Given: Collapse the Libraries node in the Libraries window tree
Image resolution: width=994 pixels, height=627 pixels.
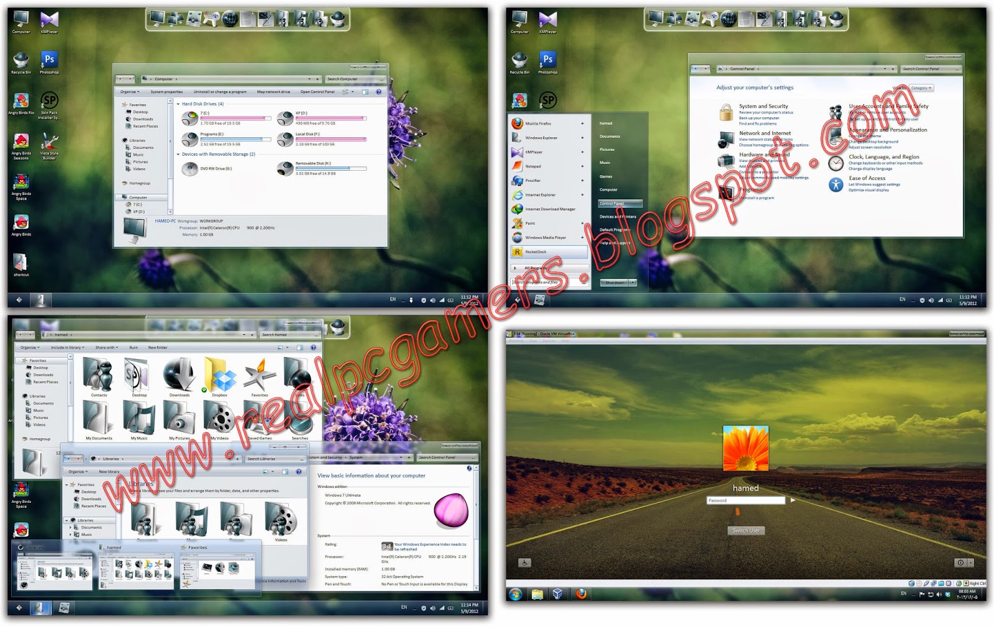Looking at the screenshot, I should (x=66, y=520).
